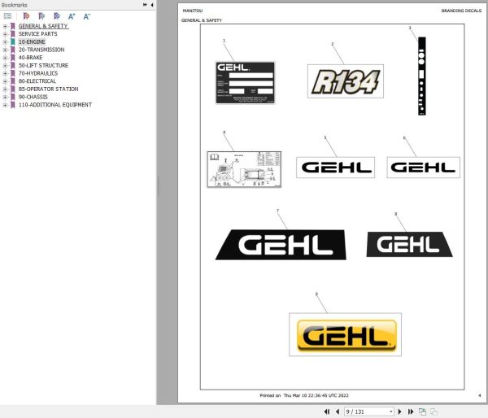Expand the 80-ELECTRICAL bookmark
This screenshot has height=418, width=488.
pos(5,81)
